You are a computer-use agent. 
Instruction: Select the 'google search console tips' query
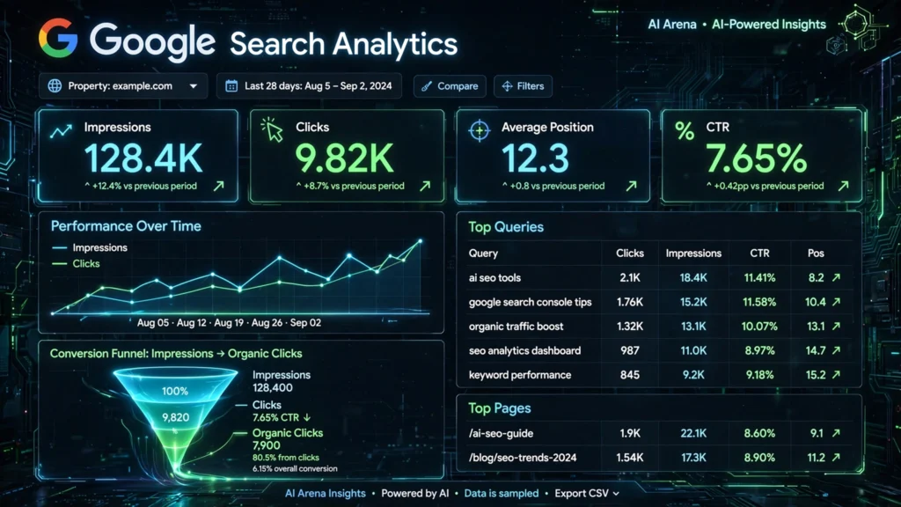point(530,303)
